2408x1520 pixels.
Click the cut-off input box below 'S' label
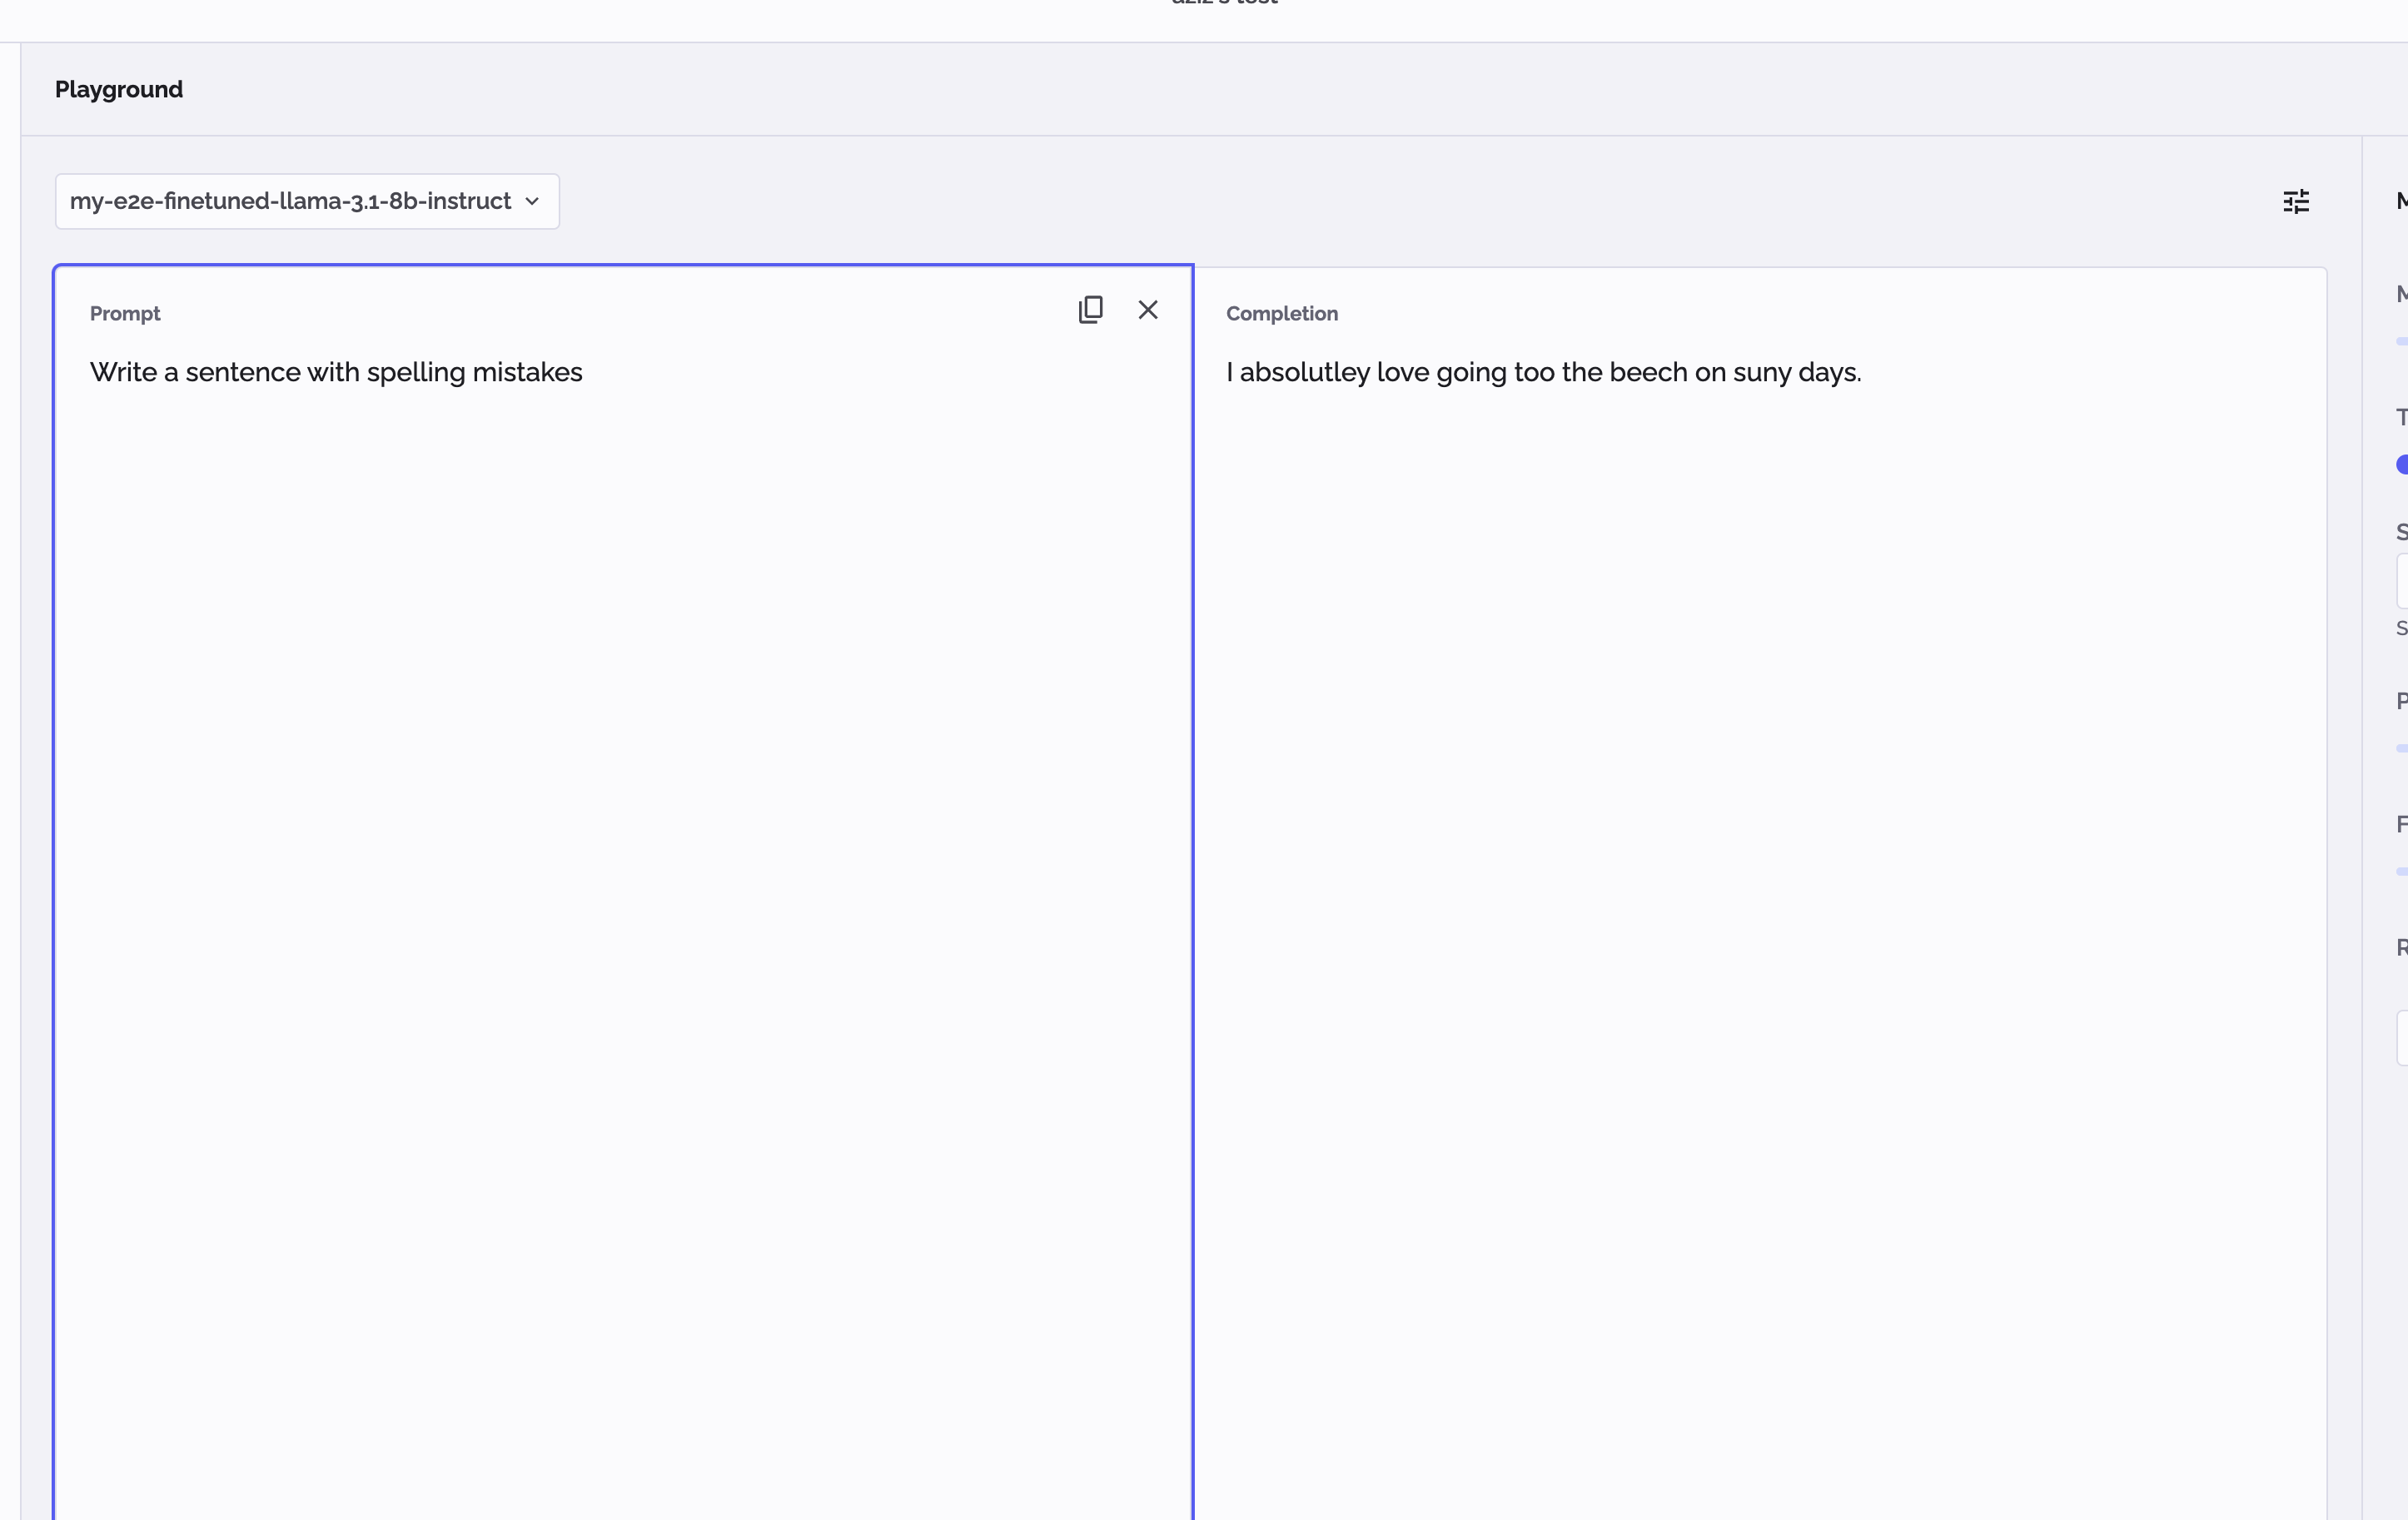click(2402, 581)
